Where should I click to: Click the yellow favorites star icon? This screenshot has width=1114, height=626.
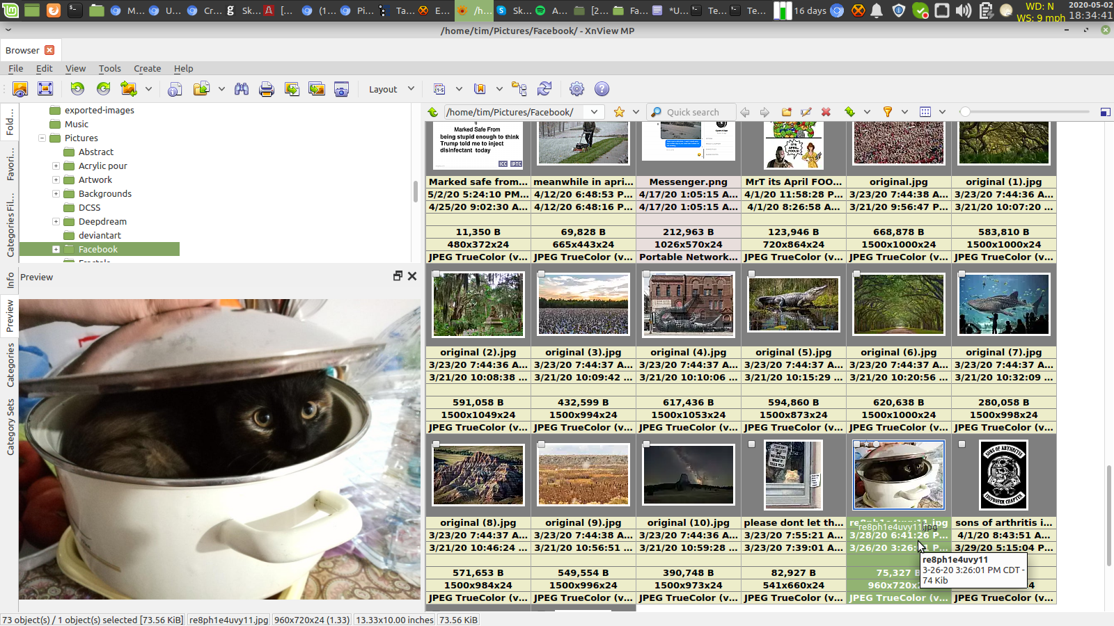pos(619,112)
